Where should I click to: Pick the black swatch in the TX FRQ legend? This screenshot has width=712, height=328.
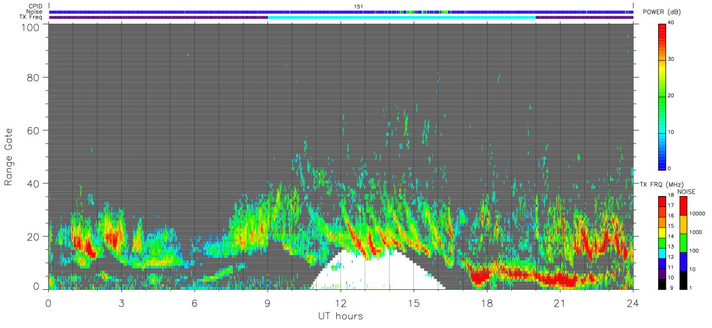(x=663, y=284)
